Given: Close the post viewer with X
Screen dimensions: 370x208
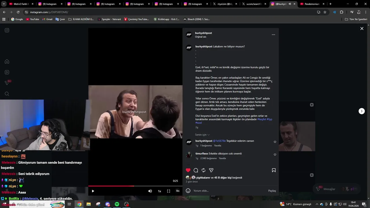Looking at the screenshot, I should point(362,29).
